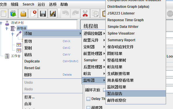Screen dimensions: 173x109
Task: Add the Summary Report listener
Action: 136,40
